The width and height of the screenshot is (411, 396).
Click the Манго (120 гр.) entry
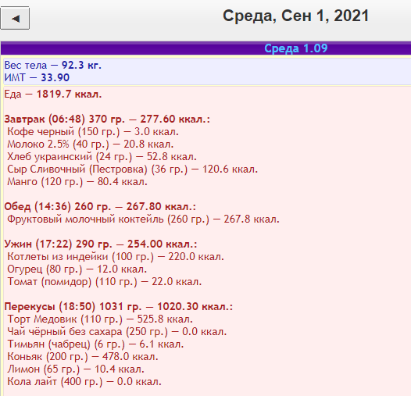coord(77,182)
